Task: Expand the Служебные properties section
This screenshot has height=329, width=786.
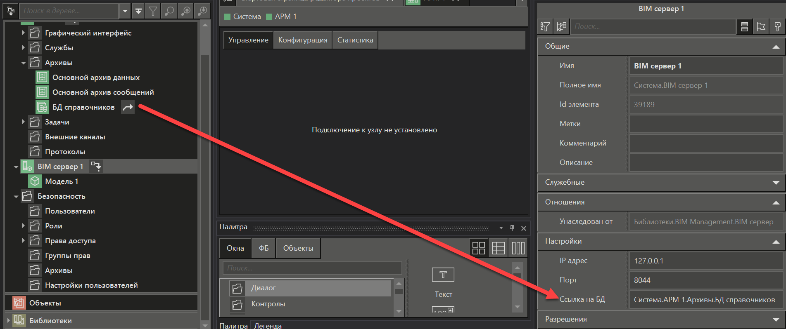Action: [x=776, y=182]
